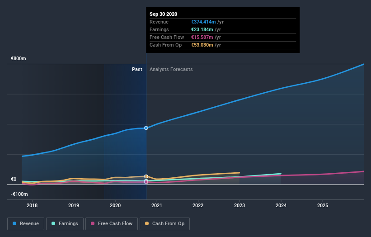Toggle the Revenue series legend button
This screenshot has width=371, height=237.
pos(26,224)
